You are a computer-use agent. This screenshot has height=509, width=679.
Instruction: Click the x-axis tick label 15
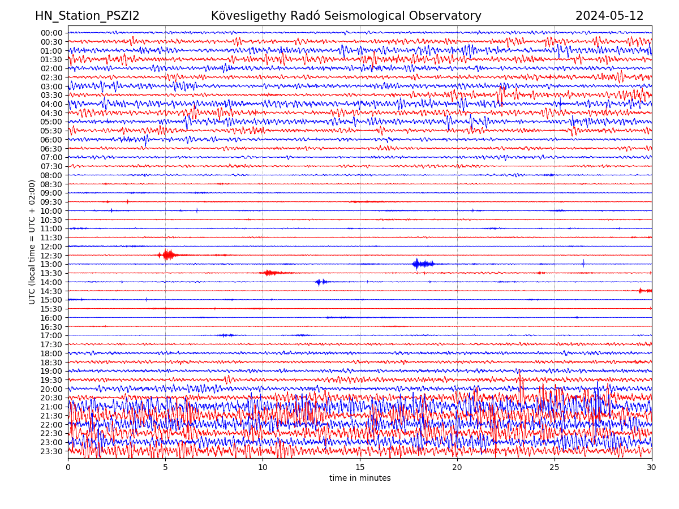pos(360,468)
